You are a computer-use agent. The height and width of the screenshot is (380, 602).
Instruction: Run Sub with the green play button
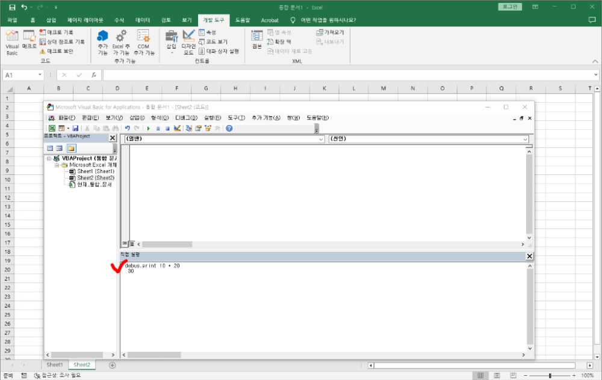pyautogui.click(x=149, y=128)
